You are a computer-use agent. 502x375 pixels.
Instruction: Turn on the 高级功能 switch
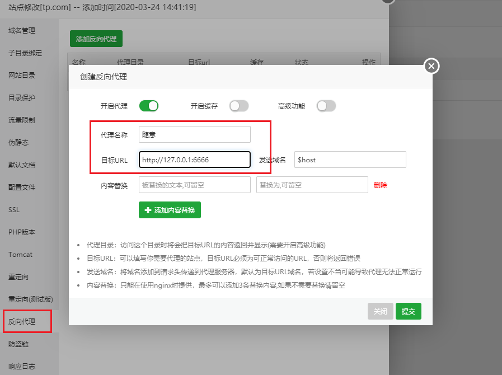[326, 106]
